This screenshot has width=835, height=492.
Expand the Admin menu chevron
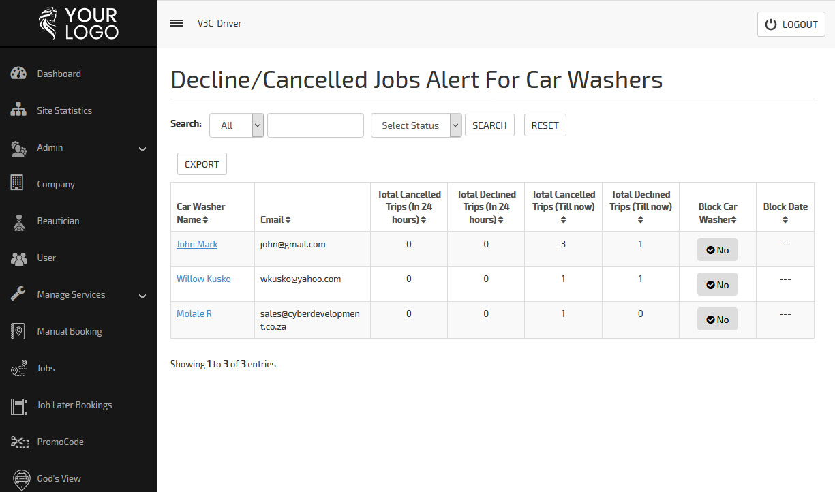point(142,149)
